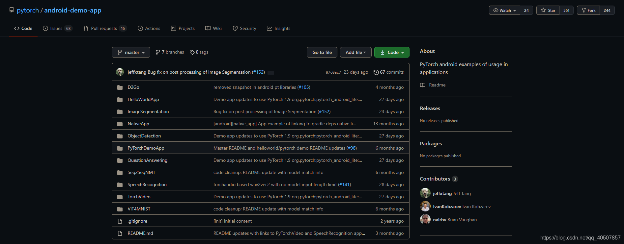Open the Readme link in About
Viewport: 624px width, 244px height.
(433, 85)
